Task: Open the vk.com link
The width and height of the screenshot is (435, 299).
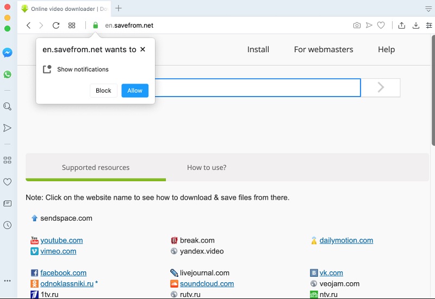Action: [331, 273]
